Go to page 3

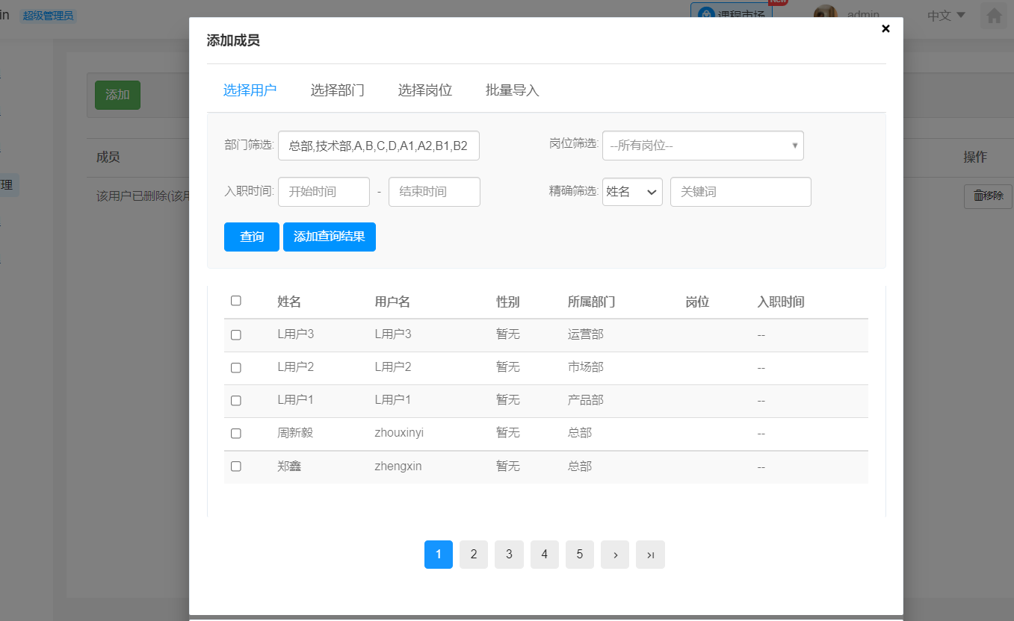[x=509, y=555]
